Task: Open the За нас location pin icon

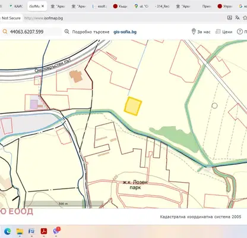Action: pyautogui.click(x=194, y=32)
